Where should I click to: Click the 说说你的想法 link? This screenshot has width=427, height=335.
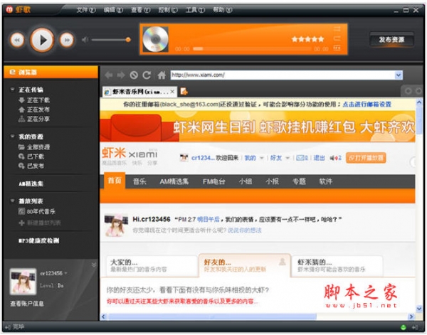[x=245, y=230]
